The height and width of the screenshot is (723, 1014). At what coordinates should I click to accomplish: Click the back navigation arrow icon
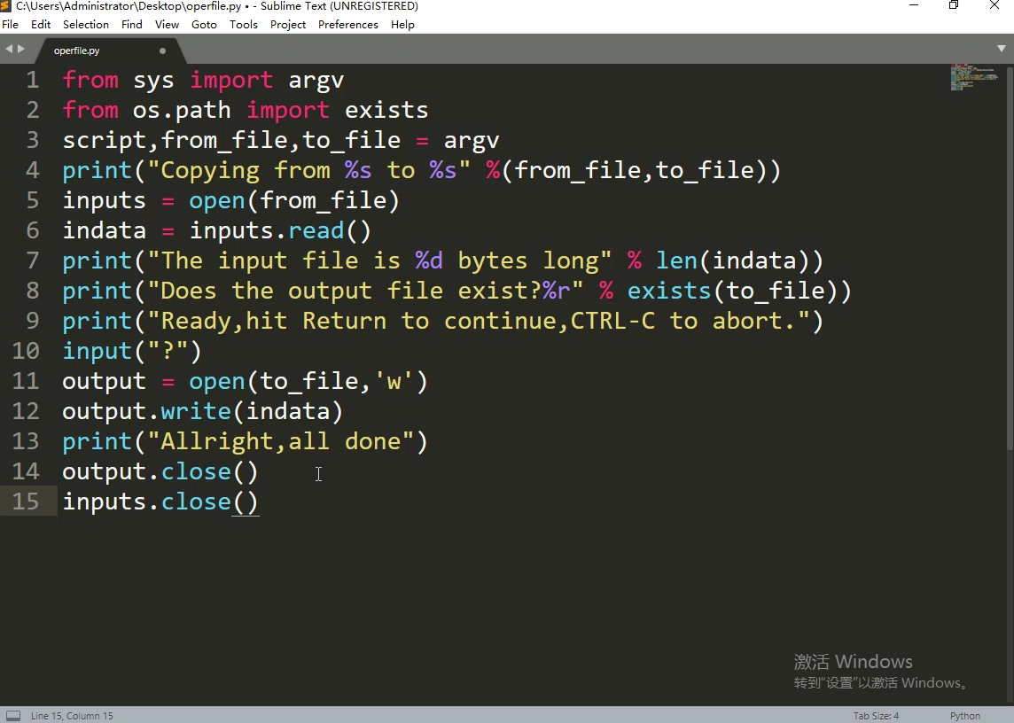9,49
